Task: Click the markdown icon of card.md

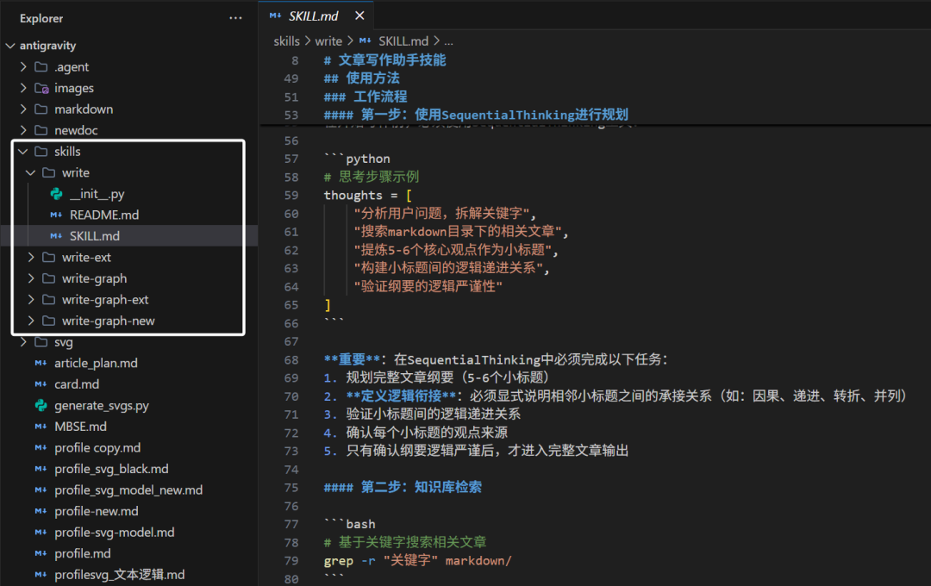Action: [41, 384]
